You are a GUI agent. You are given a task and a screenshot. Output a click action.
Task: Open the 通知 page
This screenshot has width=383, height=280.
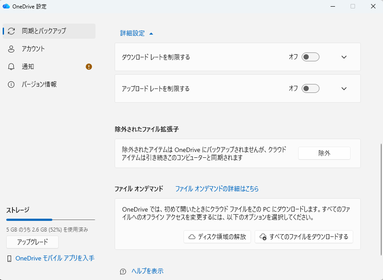coord(49,67)
